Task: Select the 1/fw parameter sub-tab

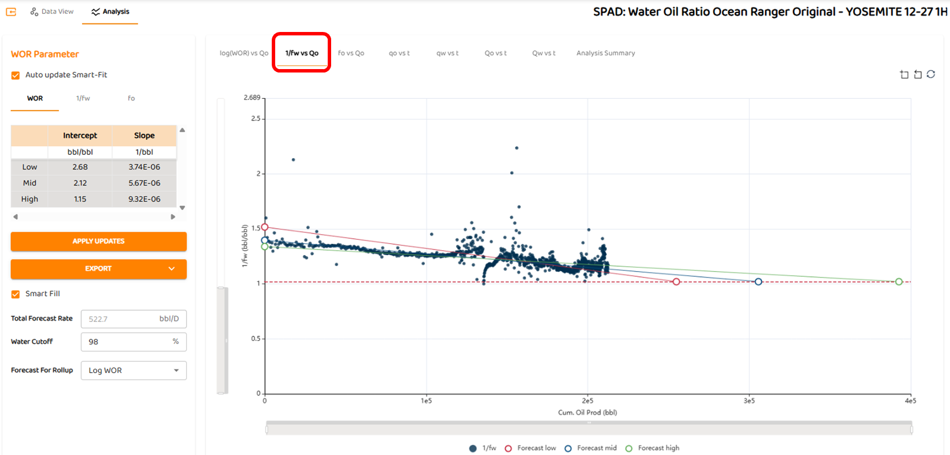Action: [83, 98]
